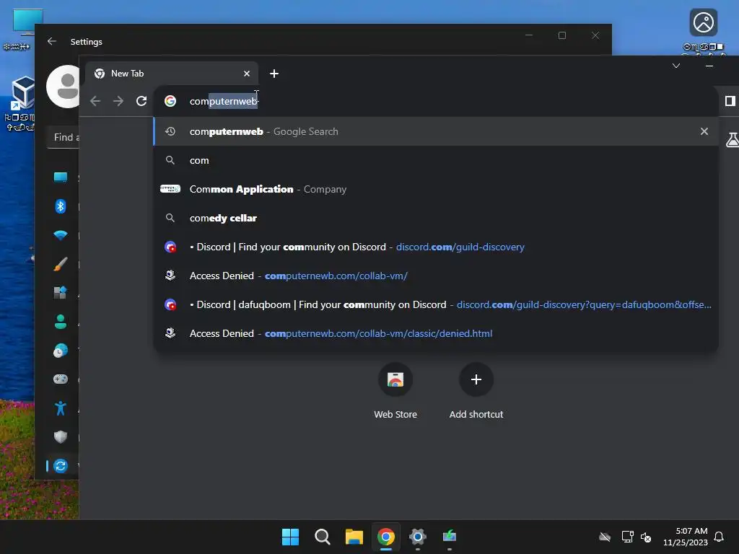Viewport: 739px width, 554px height.
Task: Click the Settings Find a setting box
Action: [x=64, y=138]
